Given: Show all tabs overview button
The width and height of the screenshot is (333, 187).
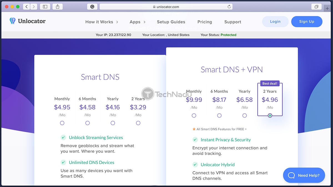Looking at the screenshot, I should (x=316, y=7).
